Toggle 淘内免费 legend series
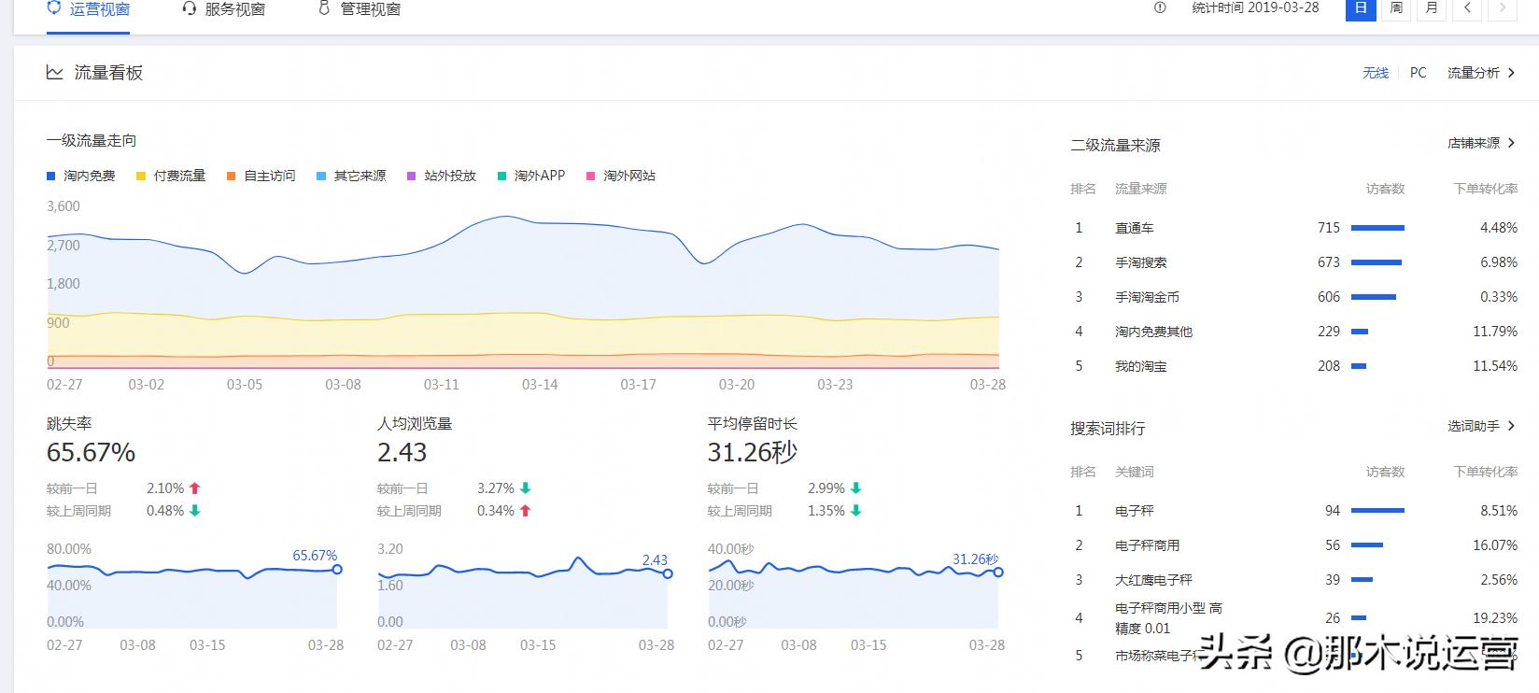This screenshot has height=693, width=1539. pyautogui.click(x=81, y=176)
